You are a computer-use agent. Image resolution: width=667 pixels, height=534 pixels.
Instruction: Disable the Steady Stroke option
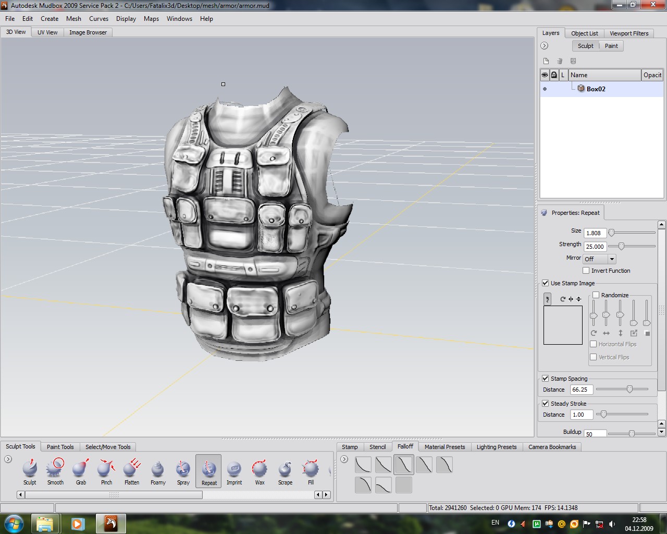545,404
